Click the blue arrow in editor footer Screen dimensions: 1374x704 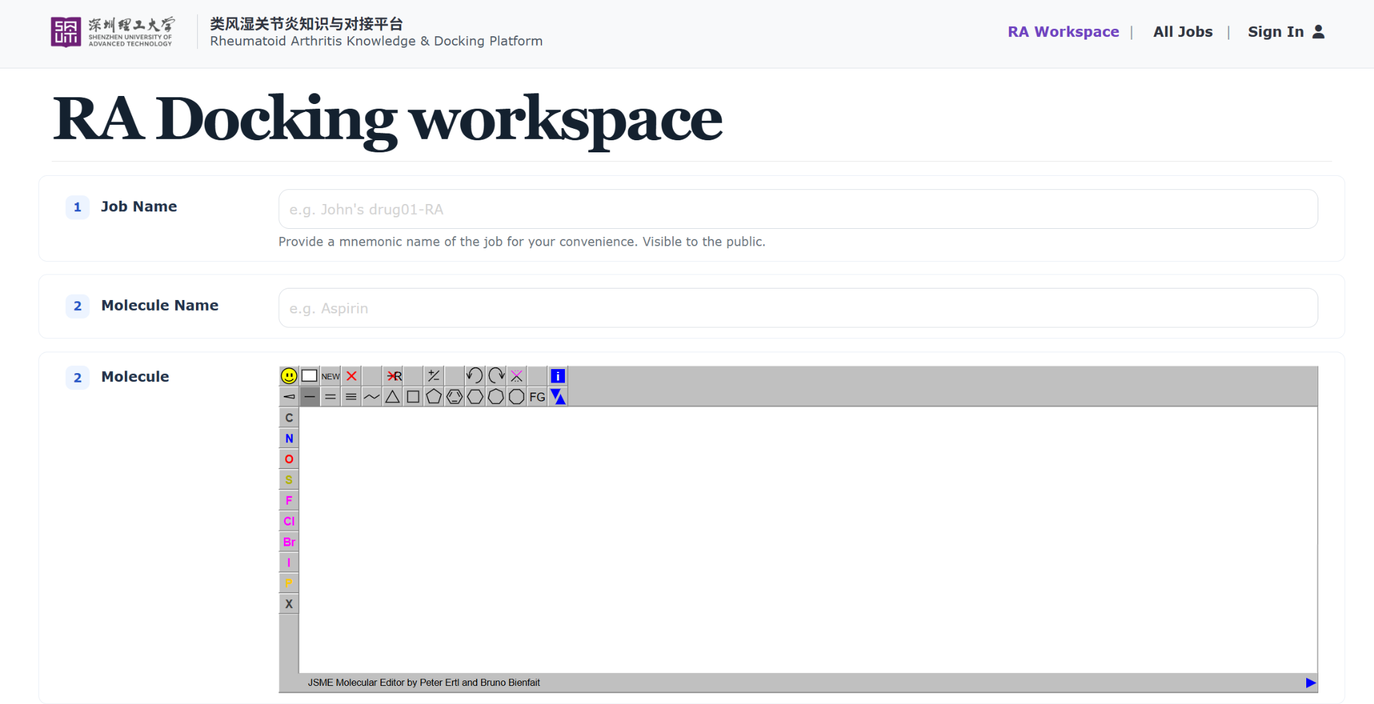pyautogui.click(x=1310, y=683)
